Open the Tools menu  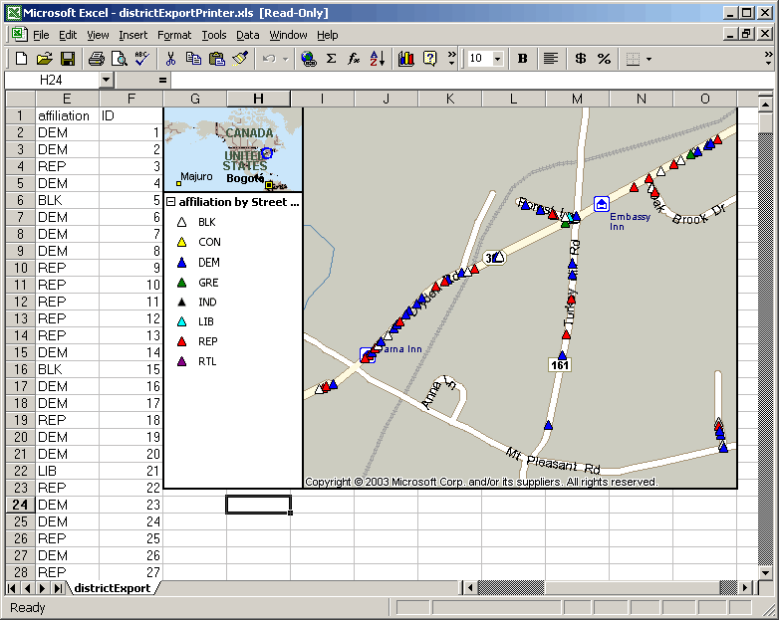(x=213, y=35)
